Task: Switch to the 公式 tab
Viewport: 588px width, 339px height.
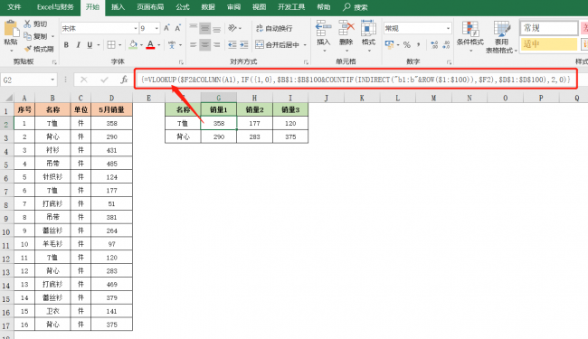Action: 183,7
